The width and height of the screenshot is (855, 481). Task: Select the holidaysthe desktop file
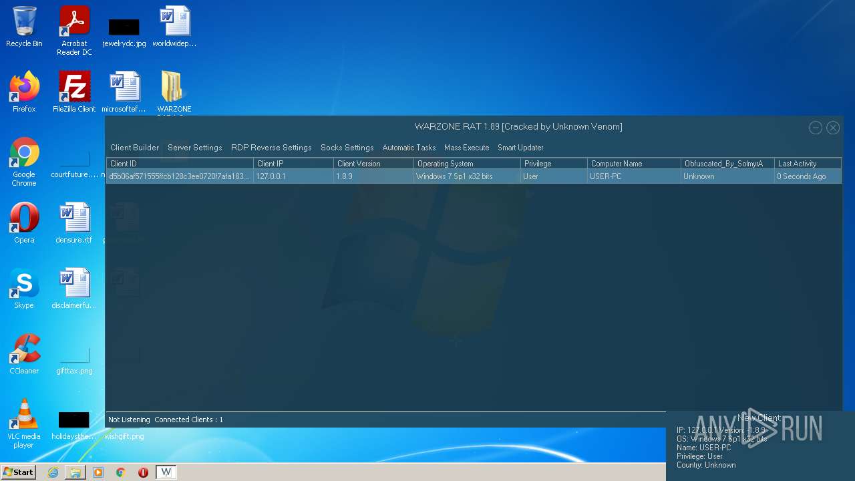pyautogui.click(x=74, y=426)
